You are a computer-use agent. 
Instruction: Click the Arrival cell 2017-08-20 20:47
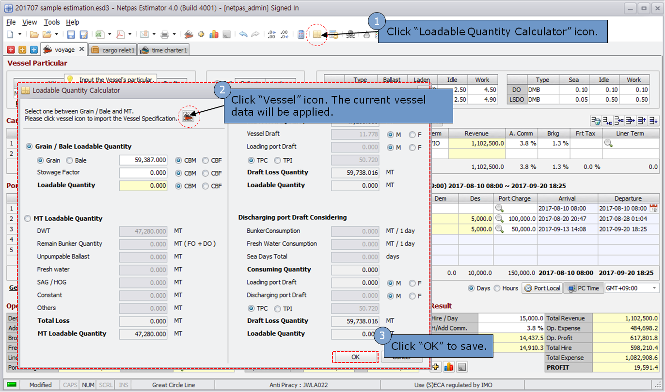(x=567, y=219)
